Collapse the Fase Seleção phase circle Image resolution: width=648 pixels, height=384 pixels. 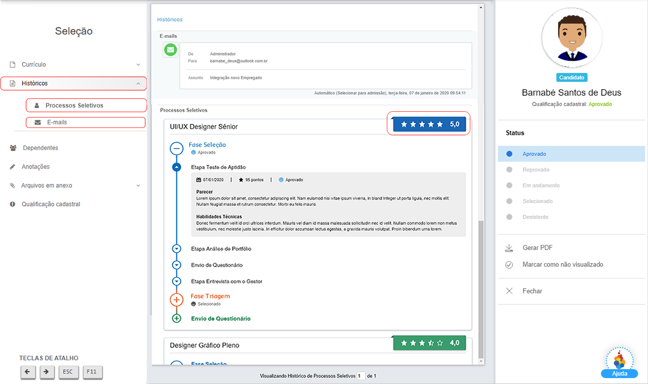coord(177,148)
